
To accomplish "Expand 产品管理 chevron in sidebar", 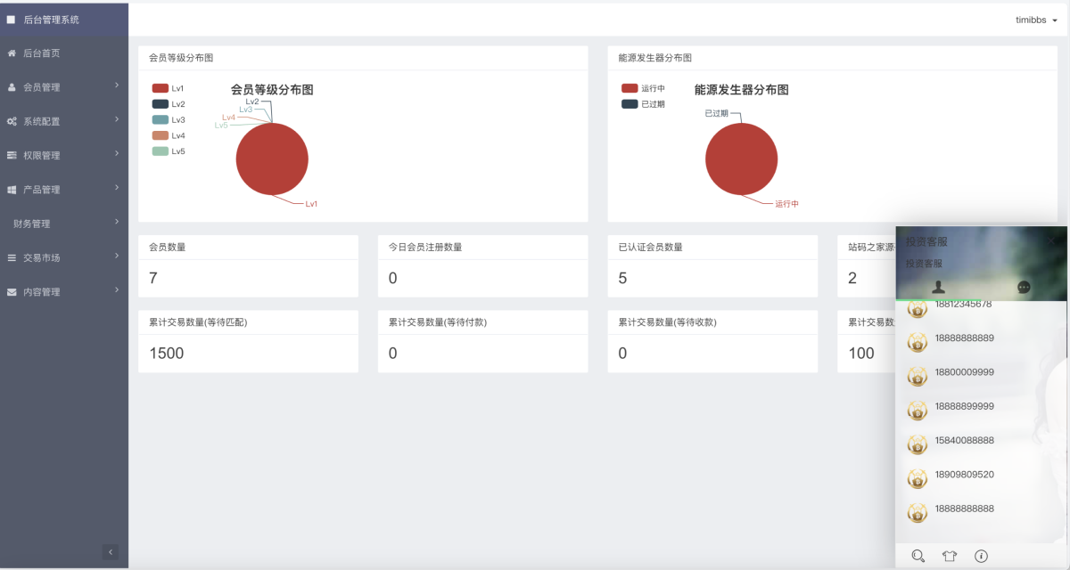I will click(117, 188).
